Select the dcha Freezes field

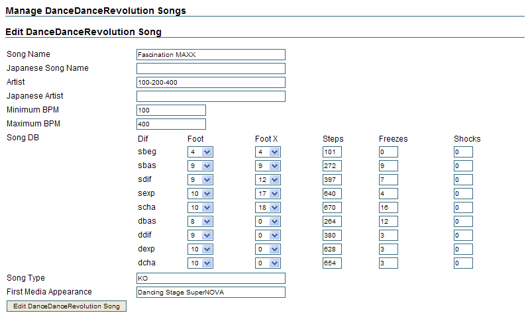[388, 263]
